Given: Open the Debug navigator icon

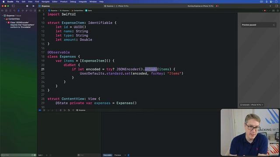Looking at the screenshot, I should pos(27,10).
